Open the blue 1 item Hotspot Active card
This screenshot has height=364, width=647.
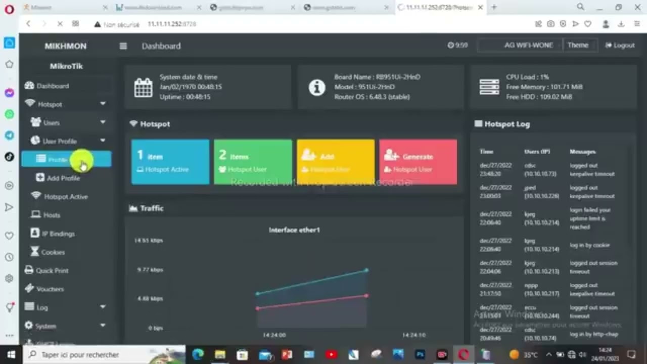tap(170, 162)
